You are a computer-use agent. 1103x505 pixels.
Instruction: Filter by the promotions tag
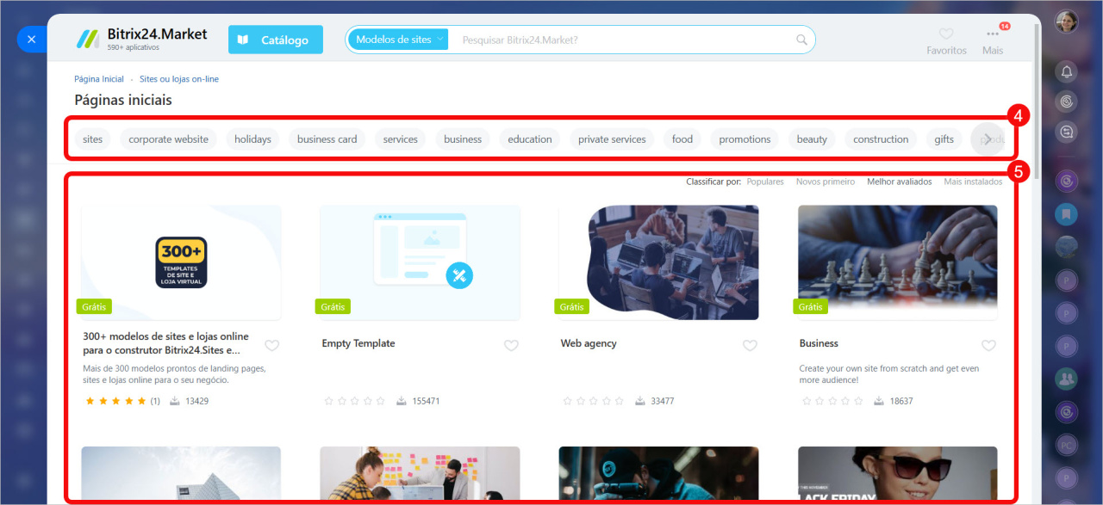click(745, 139)
